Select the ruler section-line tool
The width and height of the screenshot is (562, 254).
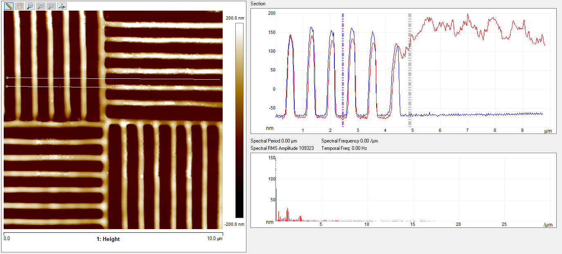click(x=9, y=6)
